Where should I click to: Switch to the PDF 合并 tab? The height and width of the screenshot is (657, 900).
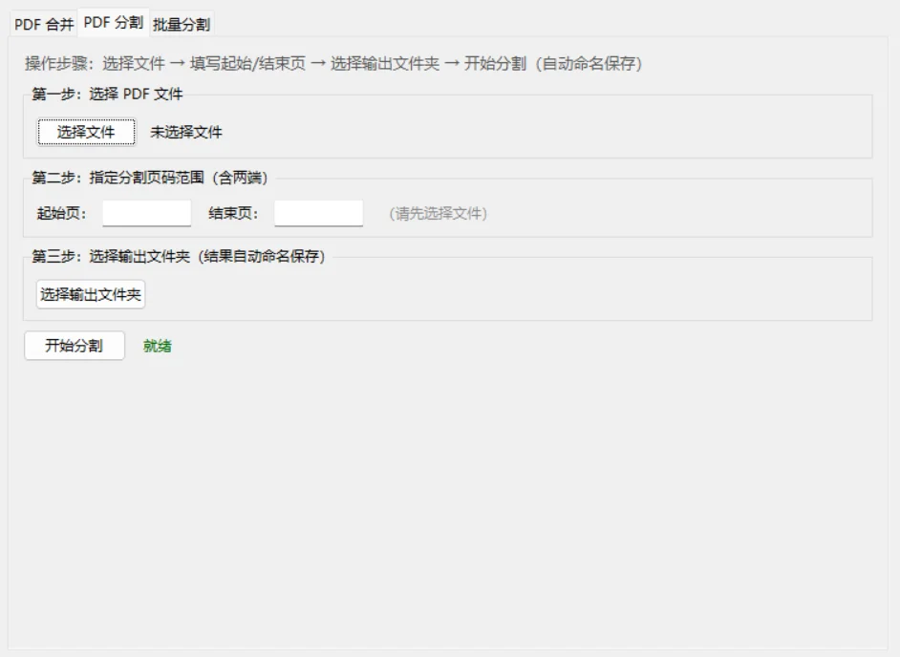44,25
